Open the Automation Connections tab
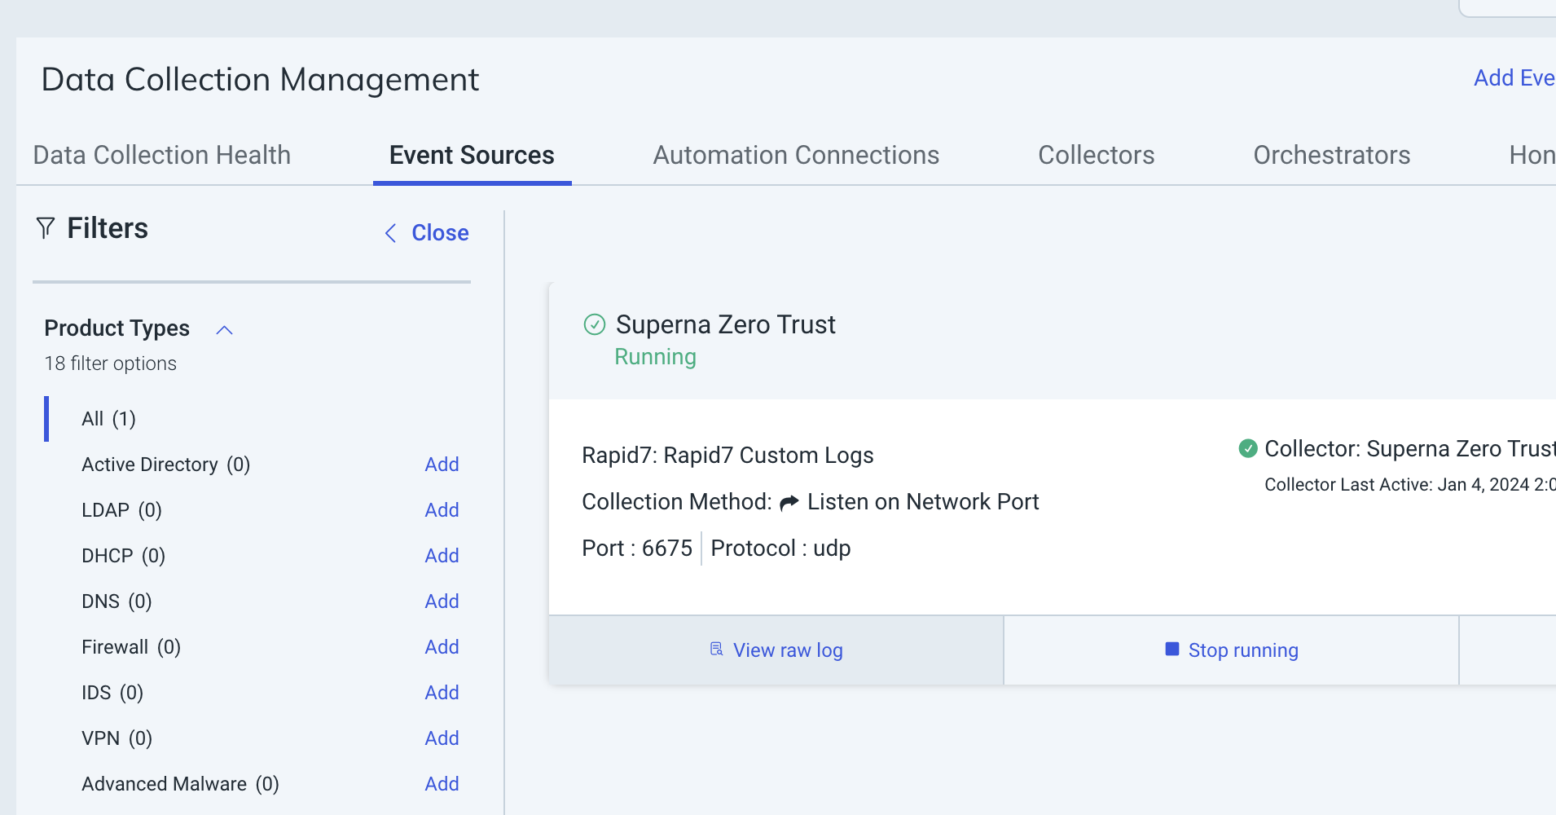 795,154
